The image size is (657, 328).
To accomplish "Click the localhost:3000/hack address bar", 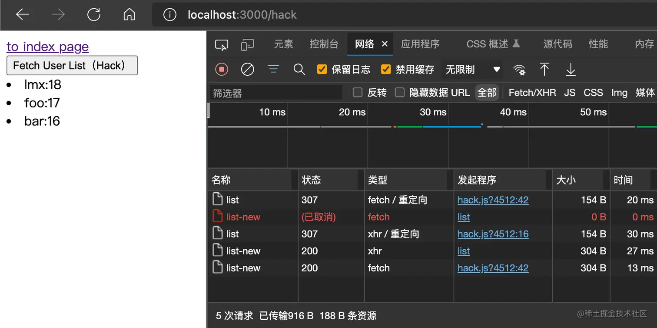I will click(404, 15).
